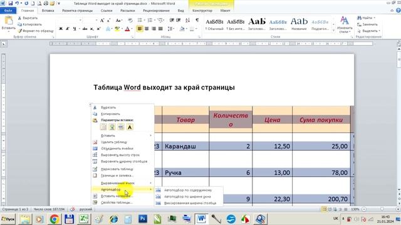Apply the Обычный style
Screen dimensions: 401x225
pyautogui.click(x=214, y=24)
